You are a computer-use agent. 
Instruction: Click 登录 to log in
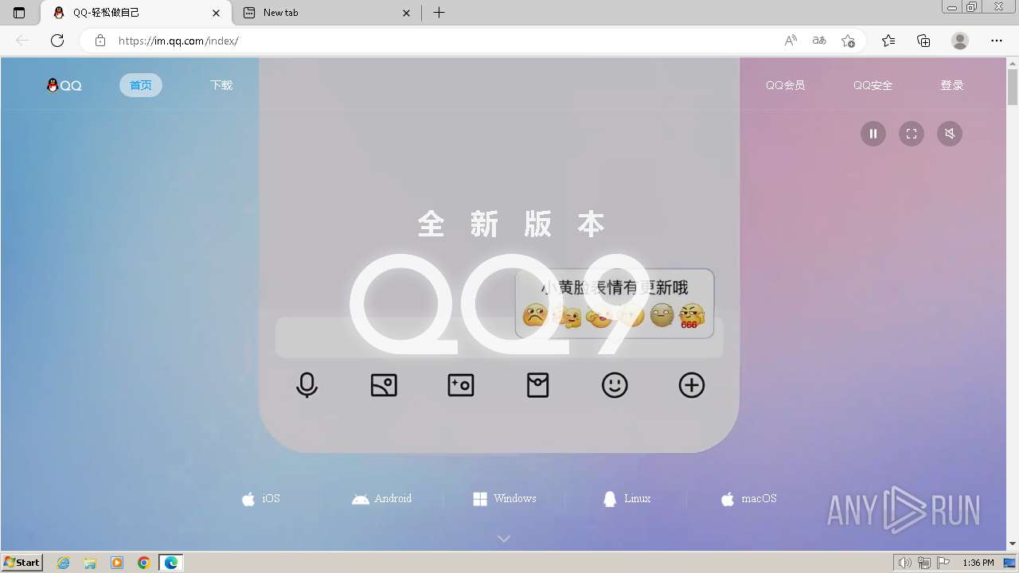point(952,85)
